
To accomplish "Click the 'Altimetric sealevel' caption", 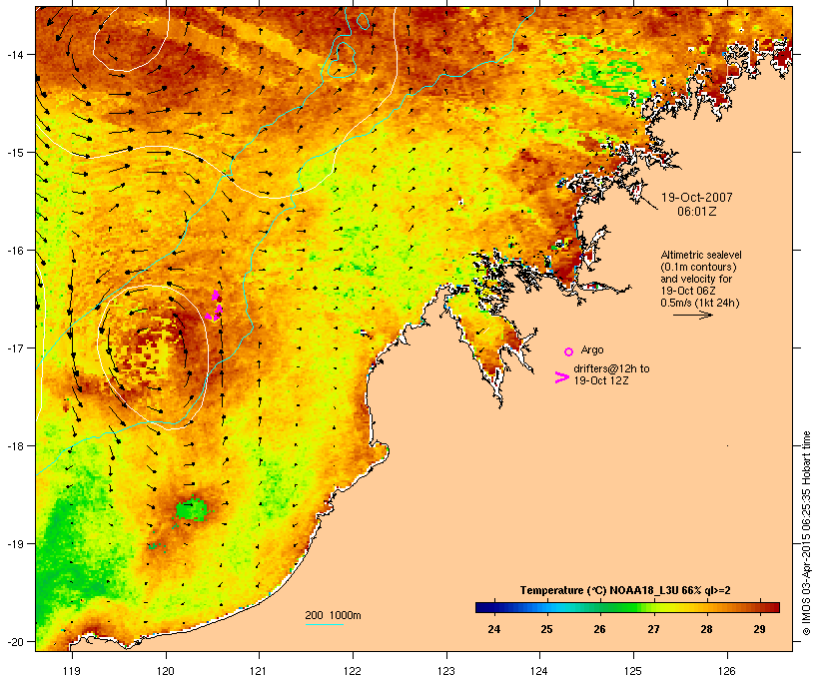I will point(701,255).
